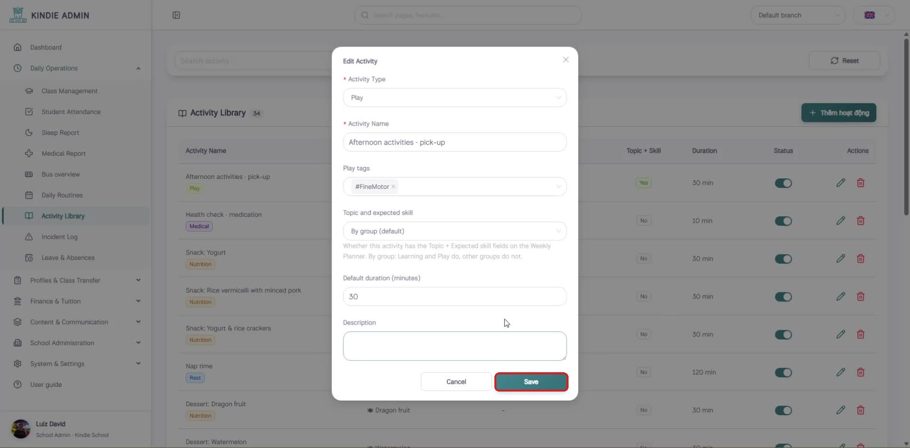Toggle status of Afternoon activities row
This screenshot has height=448, width=910.
click(783, 183)
